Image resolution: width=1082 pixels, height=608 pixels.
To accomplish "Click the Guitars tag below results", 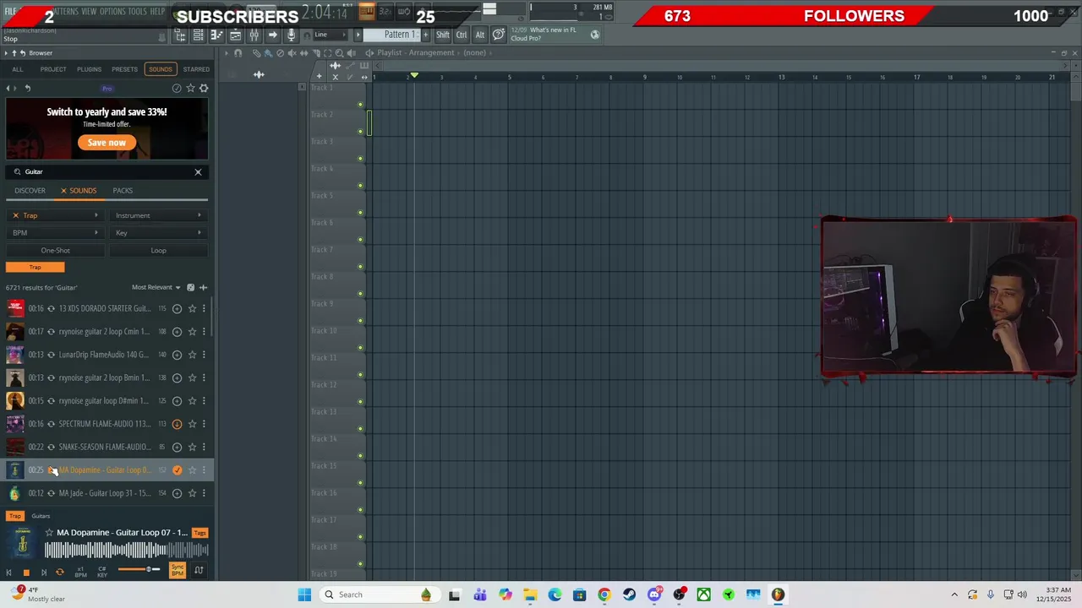I will pos(41,516).
